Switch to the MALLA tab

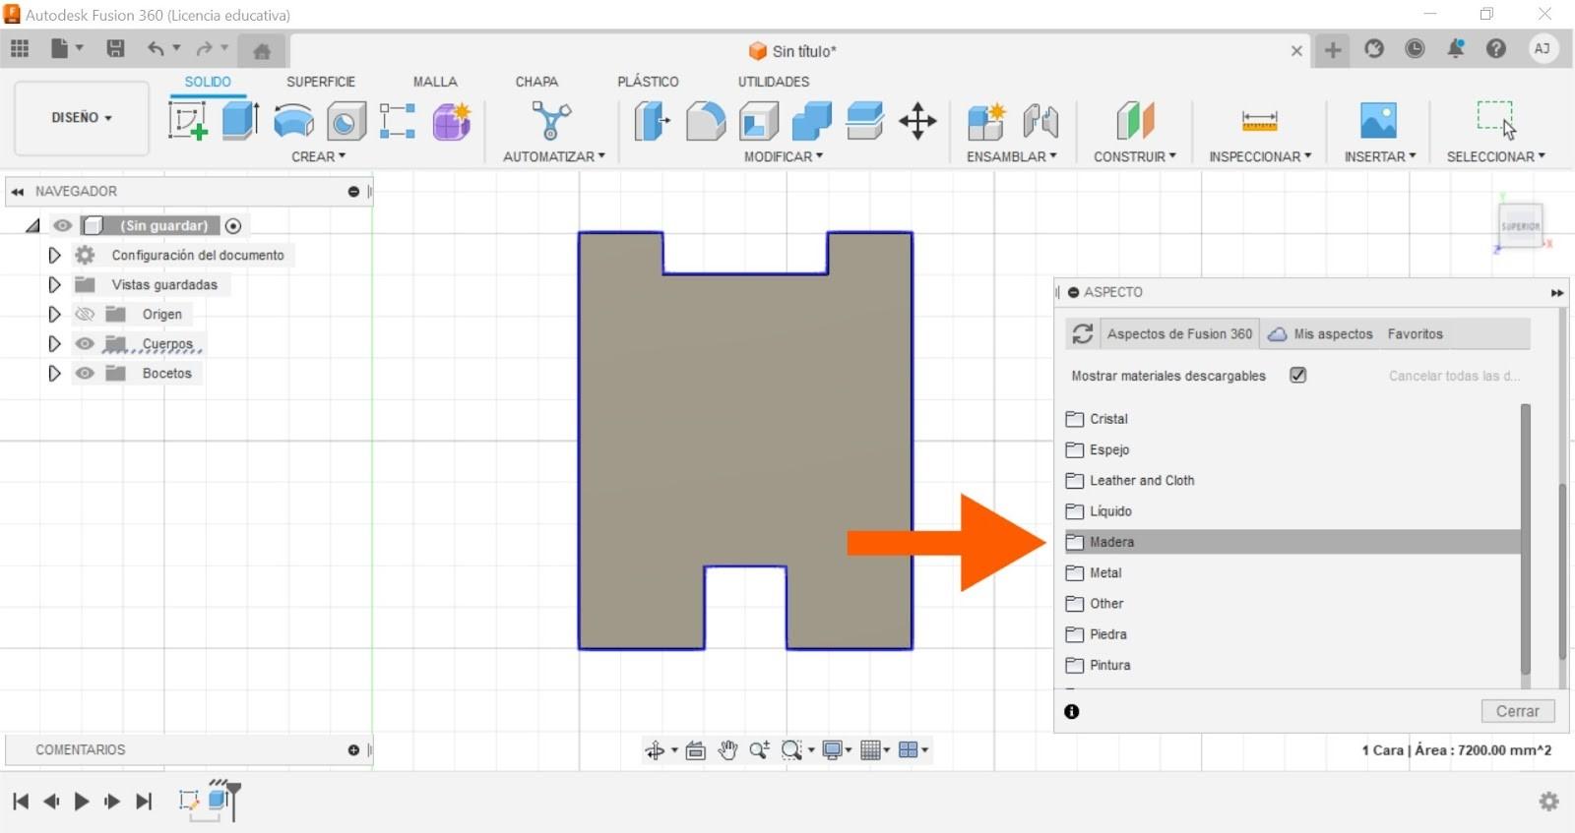pyautogui.click(x=435, y=82)
